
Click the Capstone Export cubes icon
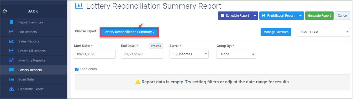[11, 89]
